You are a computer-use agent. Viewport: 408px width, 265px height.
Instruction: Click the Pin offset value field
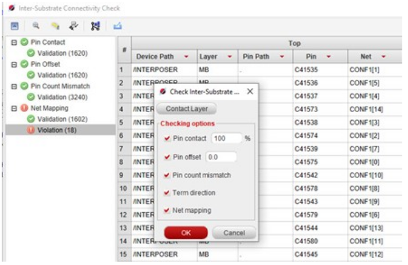click(221, 156)
